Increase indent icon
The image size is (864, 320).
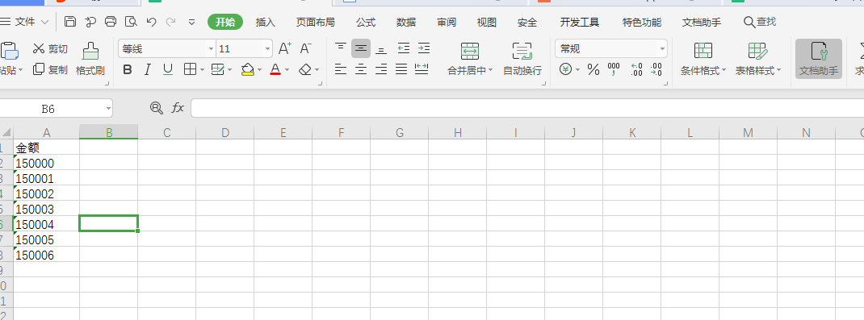pos(424,48)
